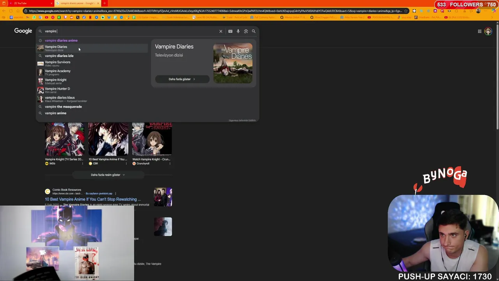
Task: Open browser menu three dots
Action: pos(485,11)
